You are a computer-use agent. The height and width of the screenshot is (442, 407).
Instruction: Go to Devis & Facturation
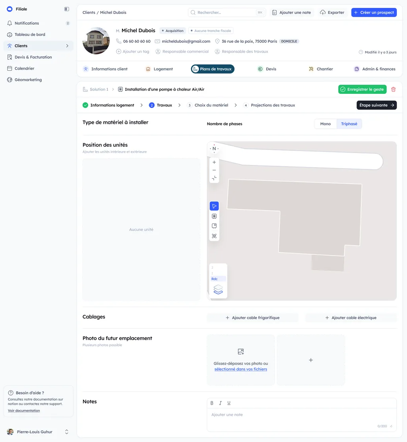[38, 57]
